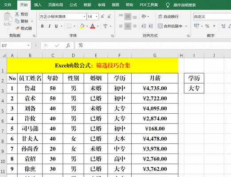
Task: Open number format box (自定义)
Action: point(212,16)
